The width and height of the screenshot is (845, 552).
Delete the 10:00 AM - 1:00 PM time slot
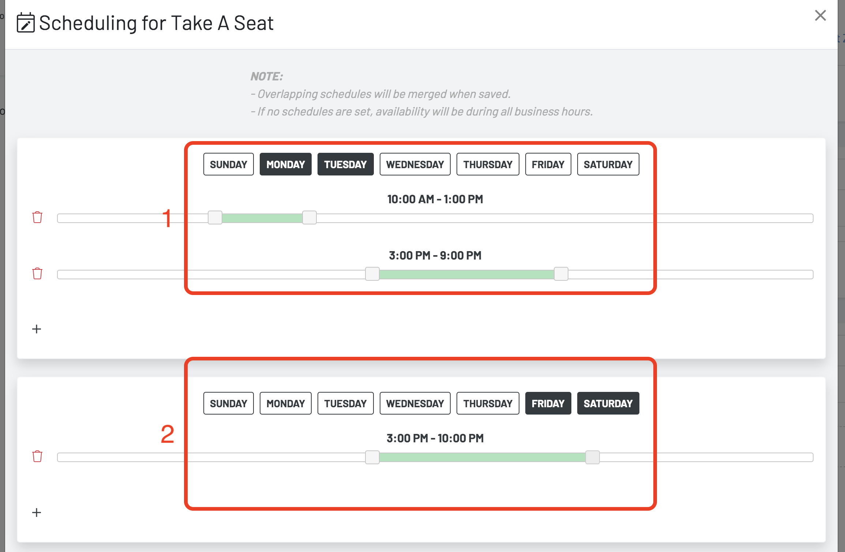(37, 217)
